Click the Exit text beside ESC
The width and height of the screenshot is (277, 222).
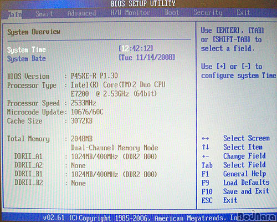tap(230, 200)
